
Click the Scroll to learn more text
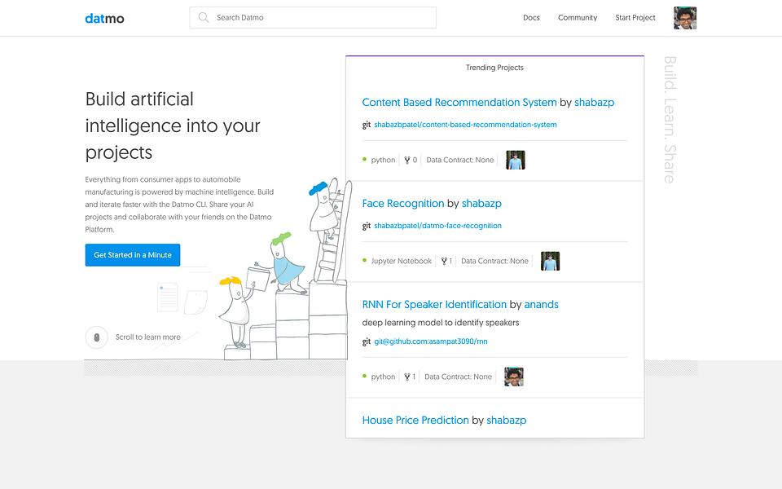[x=148, y=337]
